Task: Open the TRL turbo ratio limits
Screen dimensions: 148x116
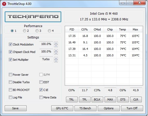Action: [x=72, y=99]
